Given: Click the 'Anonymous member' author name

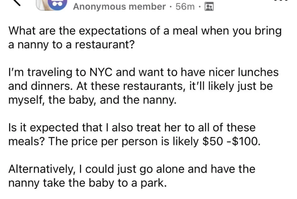Looking at the screenshot, I should 118,6.
